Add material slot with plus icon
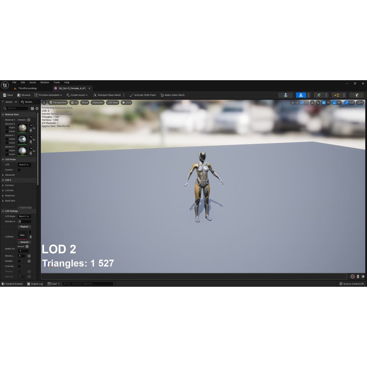This screenshot has height=367, width=367. tap(29, 120)
